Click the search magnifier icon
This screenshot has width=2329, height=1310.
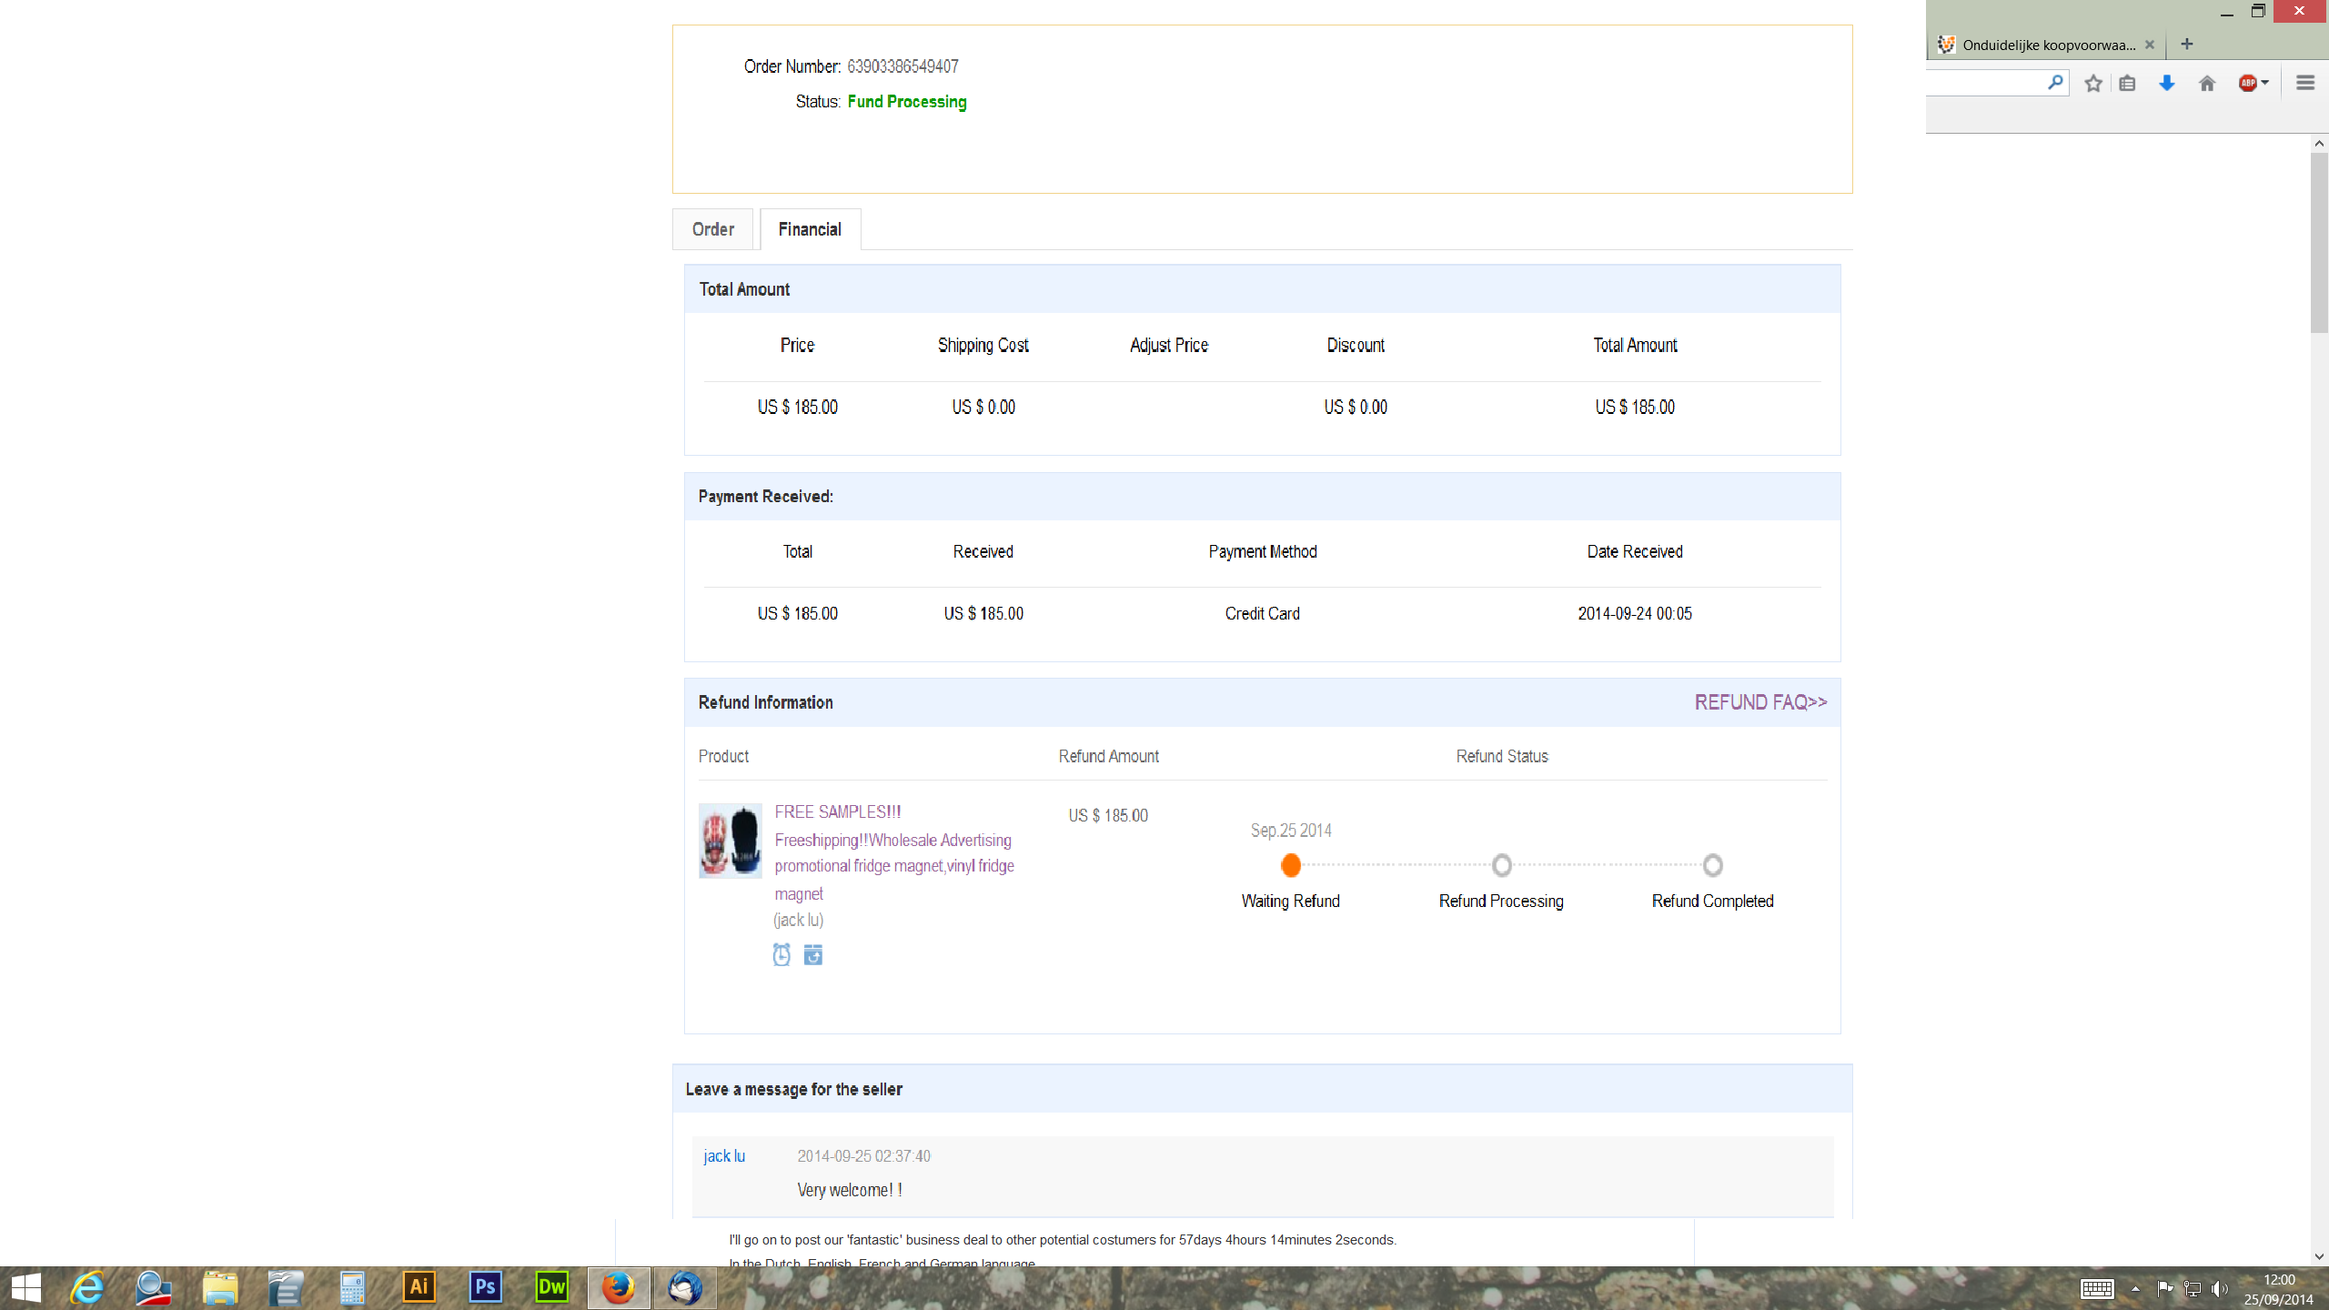2054,83
